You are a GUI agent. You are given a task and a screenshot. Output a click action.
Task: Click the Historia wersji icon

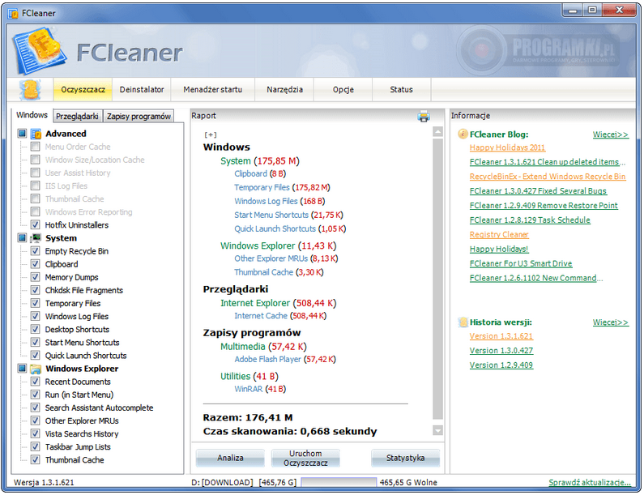[x=463, y=322]
